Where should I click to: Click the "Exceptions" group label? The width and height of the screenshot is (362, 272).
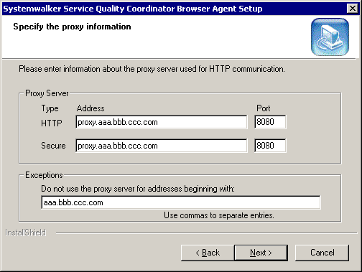[x=44, y=175]
